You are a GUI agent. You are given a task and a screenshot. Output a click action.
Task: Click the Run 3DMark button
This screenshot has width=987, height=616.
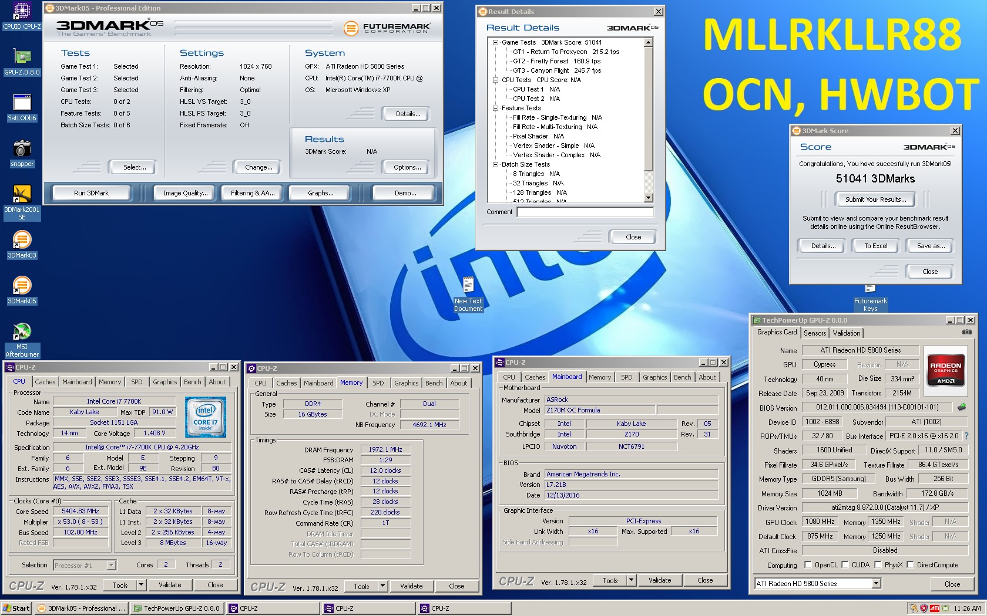pos(91,193)
